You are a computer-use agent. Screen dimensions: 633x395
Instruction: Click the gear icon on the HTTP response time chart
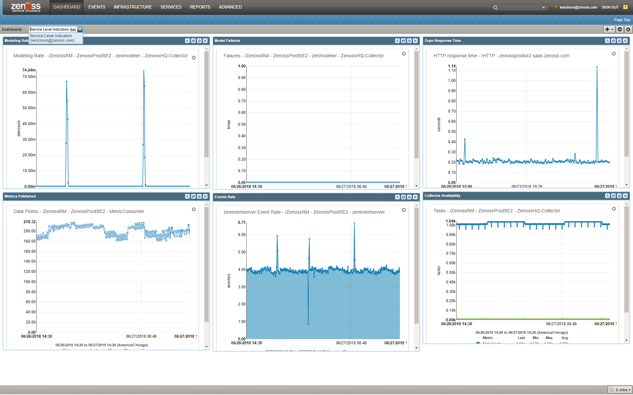pos(614,54)
